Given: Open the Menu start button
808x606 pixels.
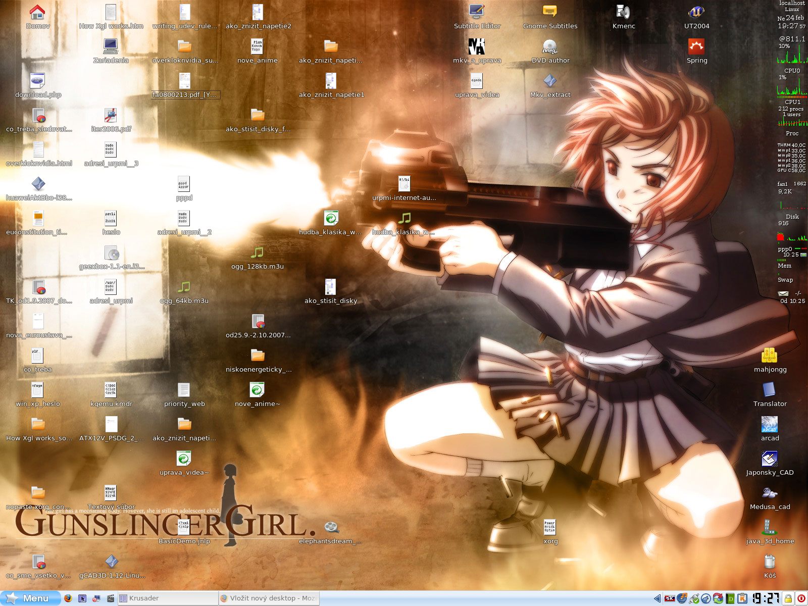Looking at the screenshot, I should 29,598.
